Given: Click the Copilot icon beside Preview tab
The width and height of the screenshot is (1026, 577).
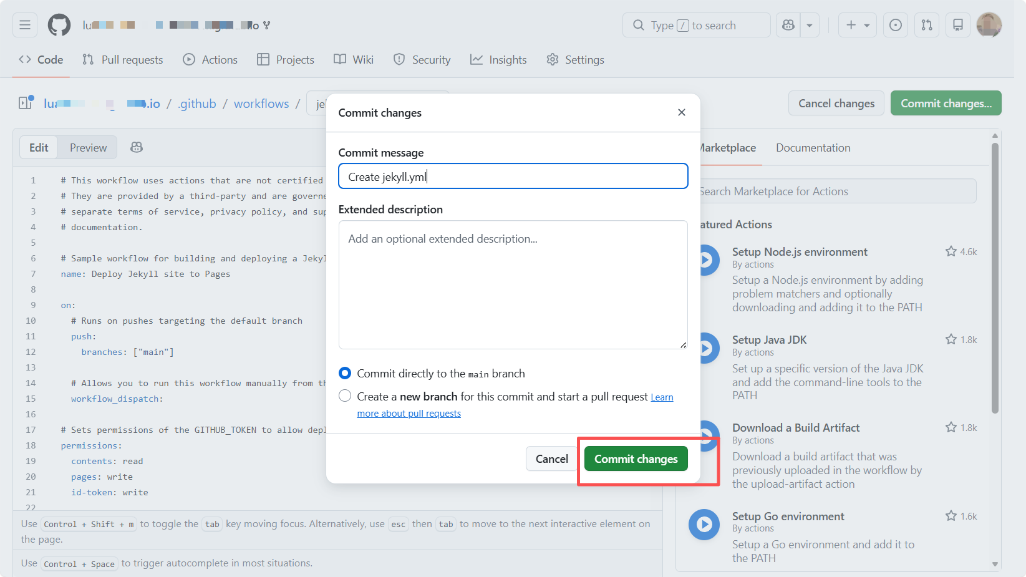Looking at the screenshot, I should pyautogui.click(x=137, y=147).
